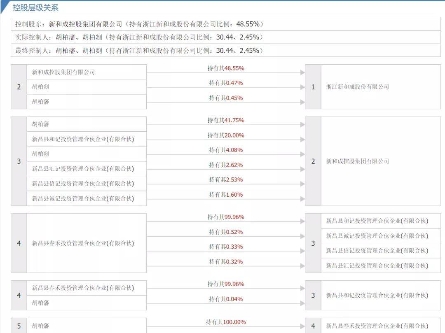445x333 pixels.
Task: Click the 胡柏剡 row holding 4.08%
Action: tap(87, 154)
